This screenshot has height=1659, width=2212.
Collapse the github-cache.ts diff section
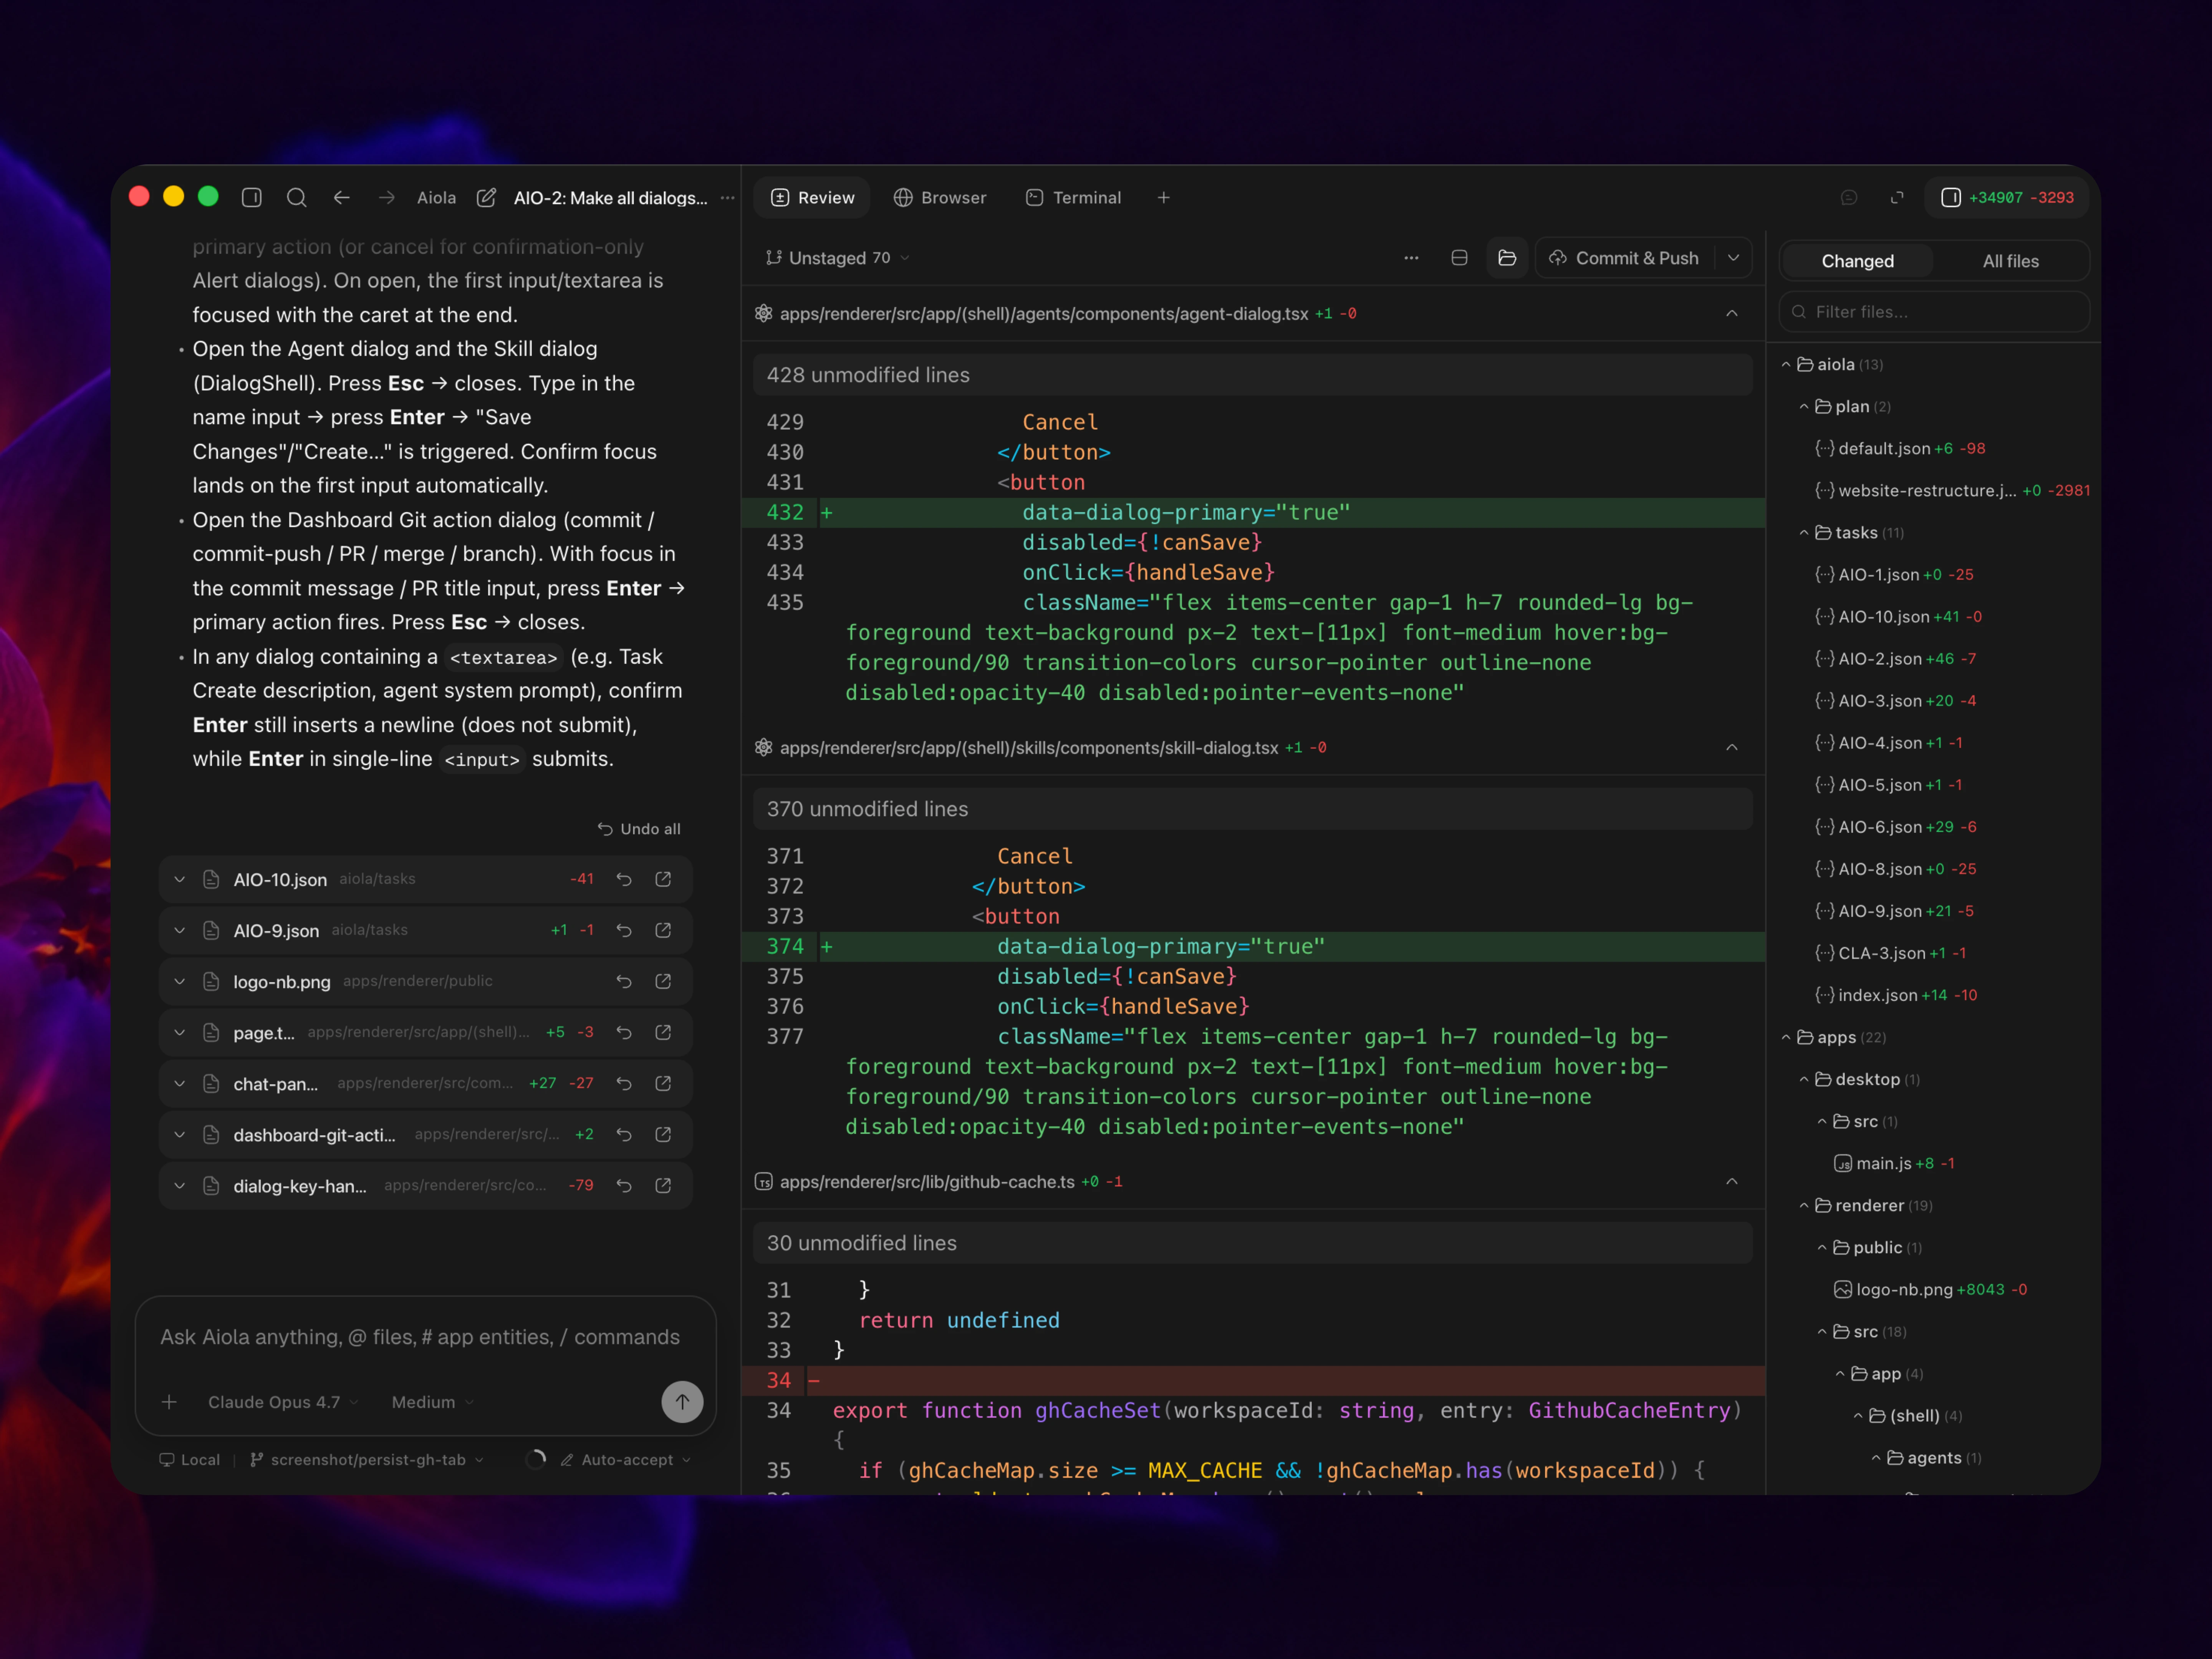point(1732,1182)
